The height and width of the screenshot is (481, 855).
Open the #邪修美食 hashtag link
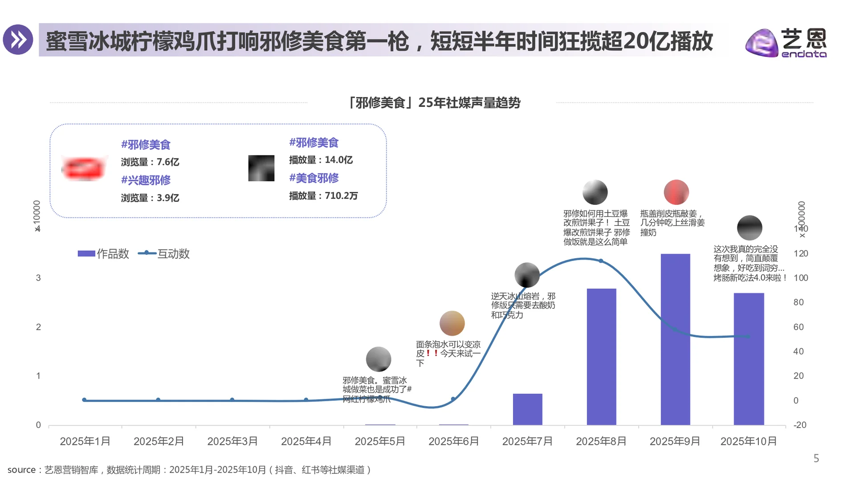point(147,144)
